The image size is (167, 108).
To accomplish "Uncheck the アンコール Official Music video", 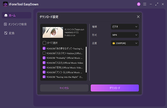I will click(44, 72).
